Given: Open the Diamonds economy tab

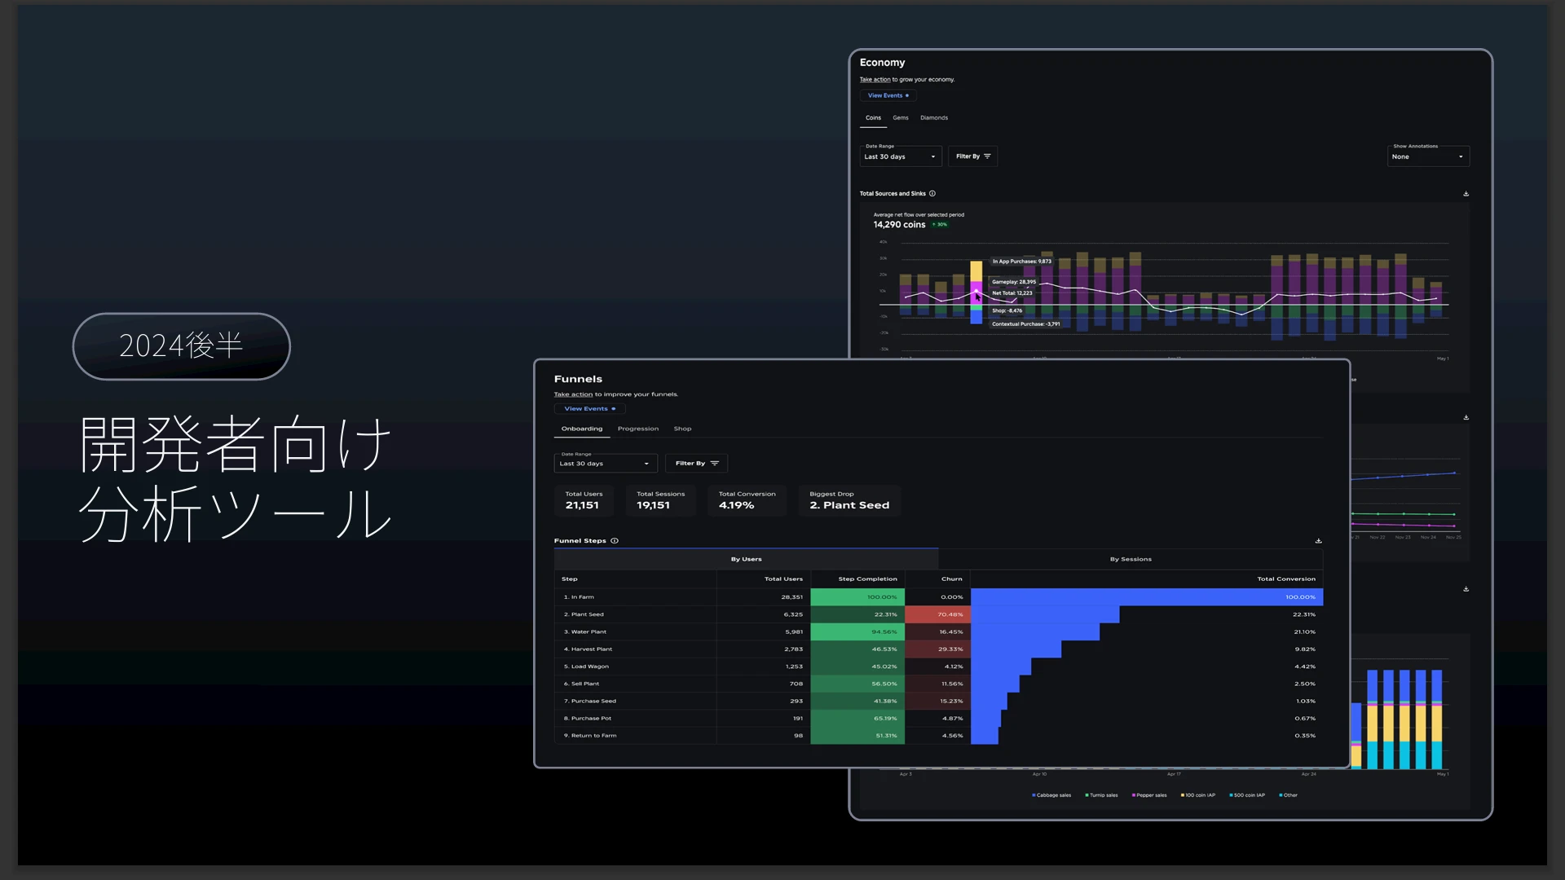Looking at the screenshot, I should coord(933,118).
